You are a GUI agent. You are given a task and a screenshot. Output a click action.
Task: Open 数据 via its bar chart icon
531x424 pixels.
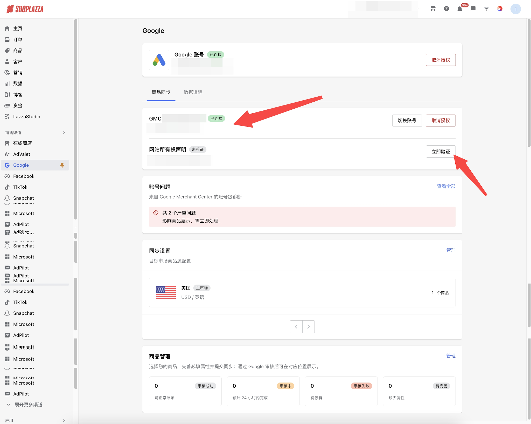(7, 83)
